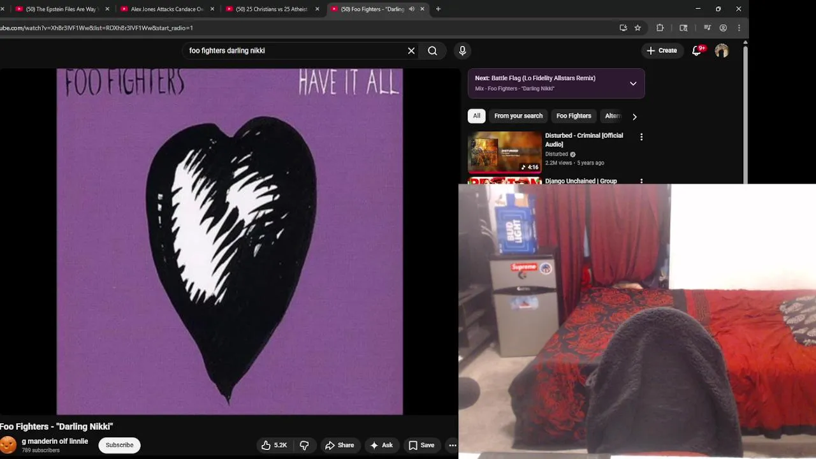The height and width of the screenshot is (459, 816).
Task: Open options menu for Disturbed - Criminal video
Action: pyautogui.click(x=641, y=137)
